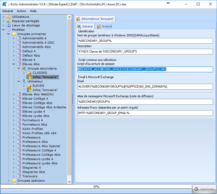Click the Email input field

pyautogui.click(x=145, y=86)
